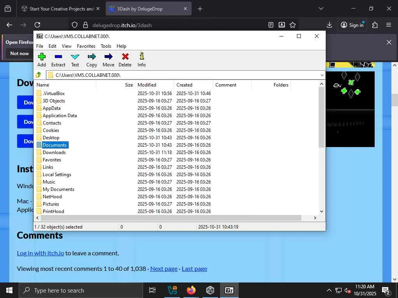This screenshot has width=398, height=298.
Task: Open the Edit menu in 7-Zip
Action: pos(52,46)
